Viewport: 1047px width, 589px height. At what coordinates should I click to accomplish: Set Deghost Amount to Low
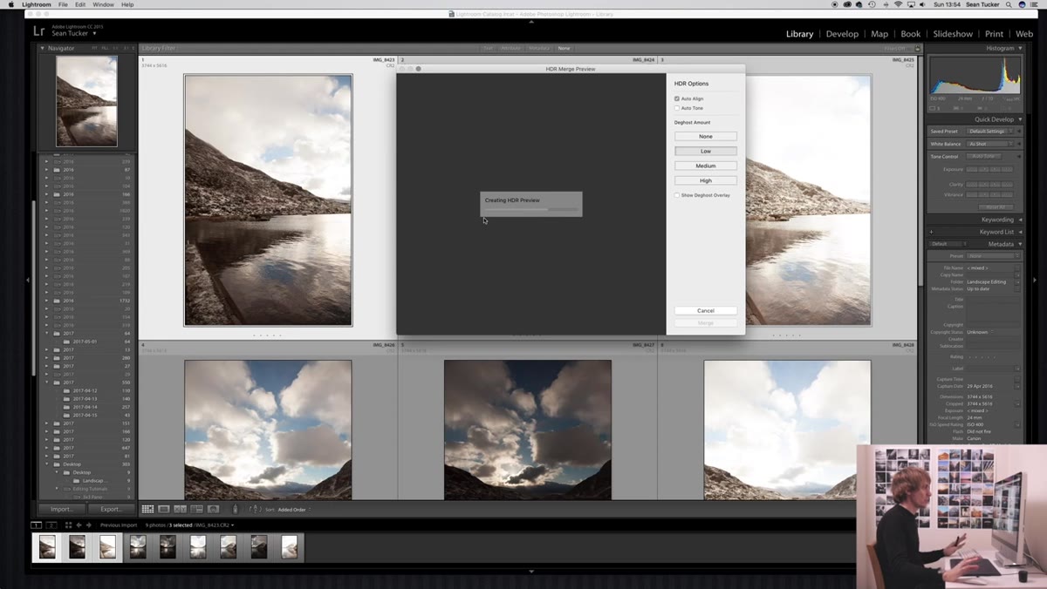(x=706, y=151)
